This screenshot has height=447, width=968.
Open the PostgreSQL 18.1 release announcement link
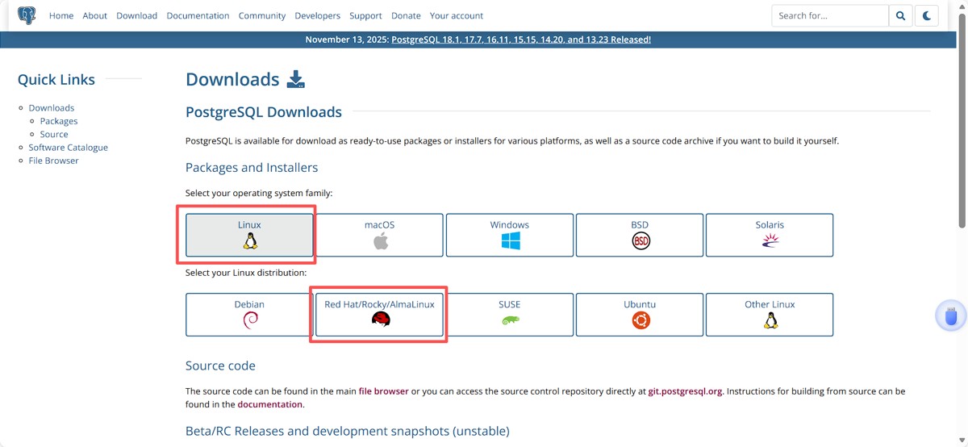click(x=521, y=39)
